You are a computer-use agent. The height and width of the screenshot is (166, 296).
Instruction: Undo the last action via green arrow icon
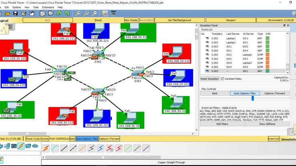[x=59, y=13]
